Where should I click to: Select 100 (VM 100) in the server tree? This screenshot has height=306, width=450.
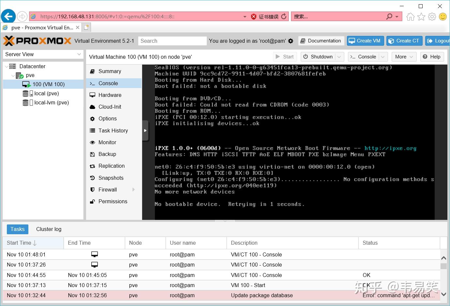coord(43,84)
